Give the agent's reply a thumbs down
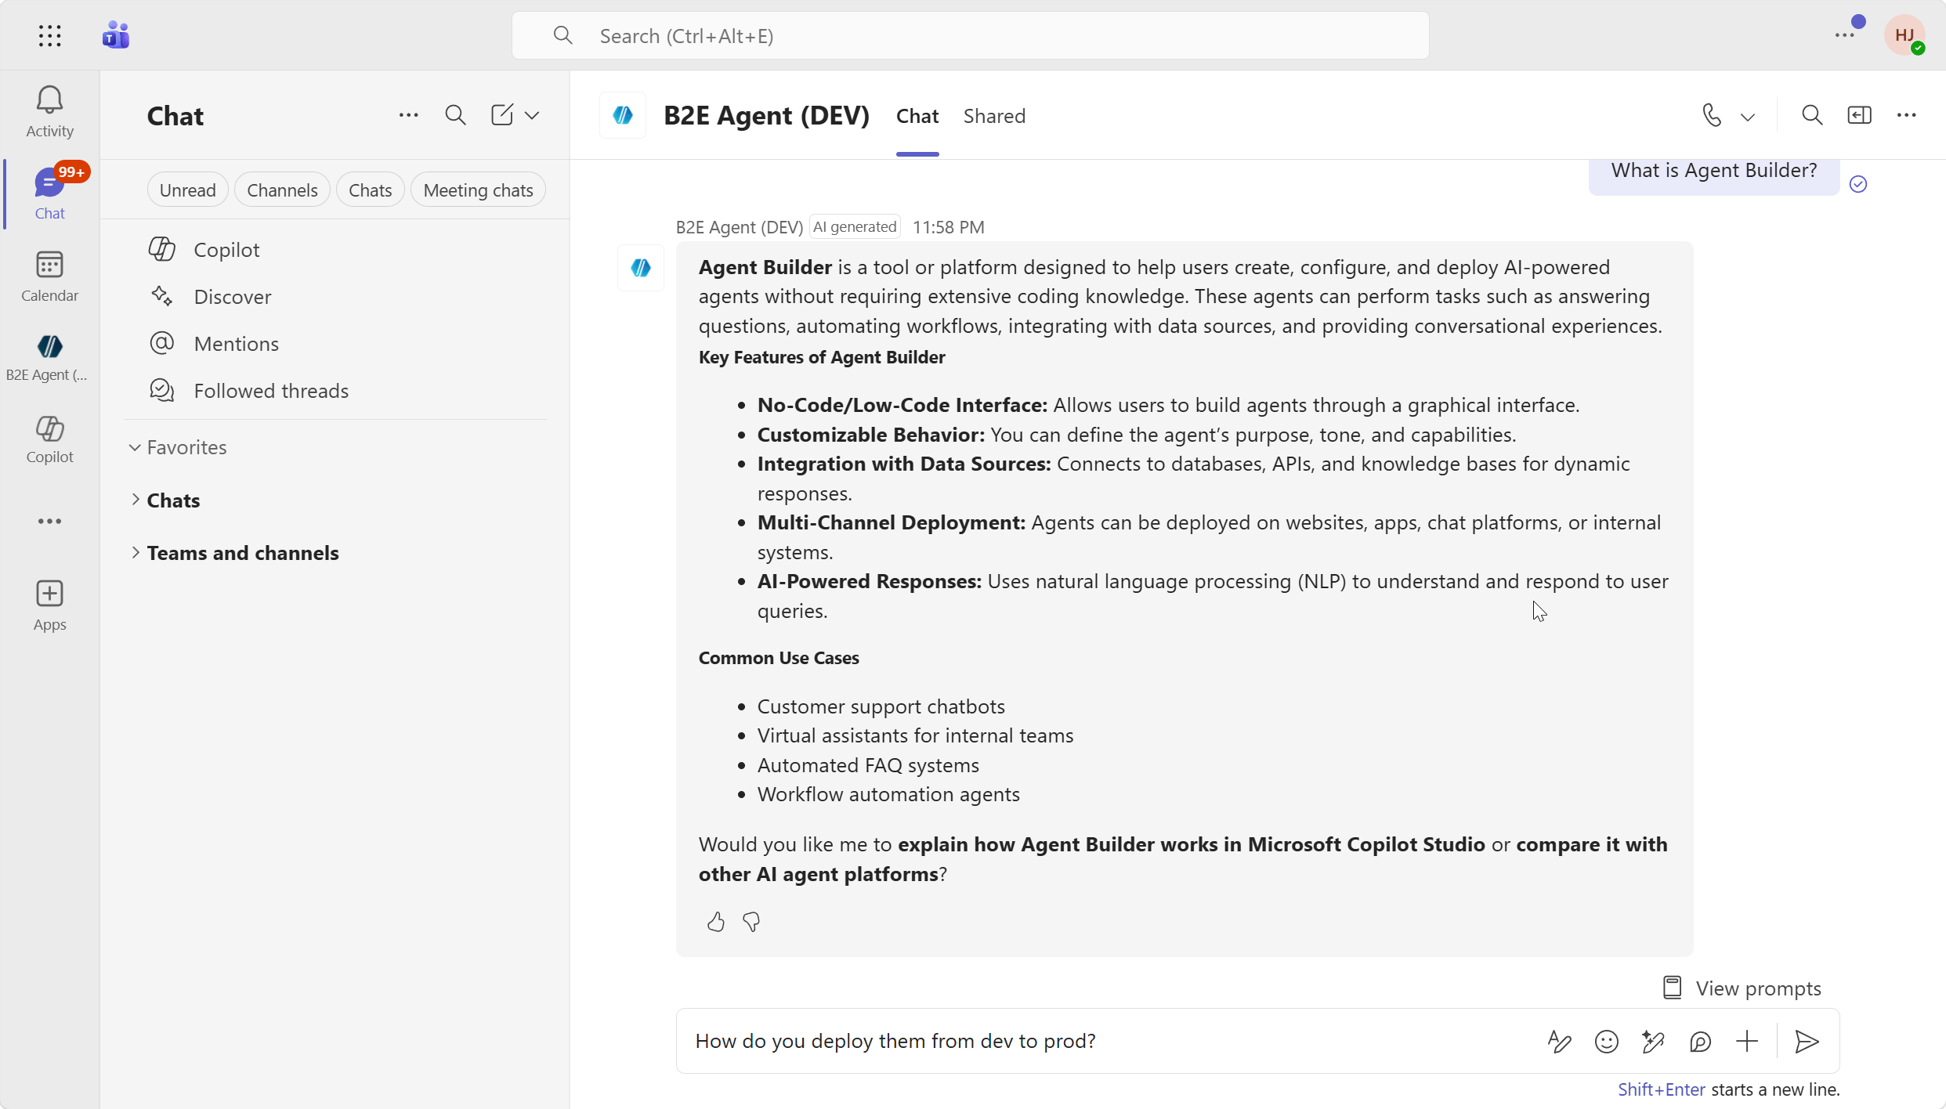This screenshot has height=1109, width=1946. (751, 922)
